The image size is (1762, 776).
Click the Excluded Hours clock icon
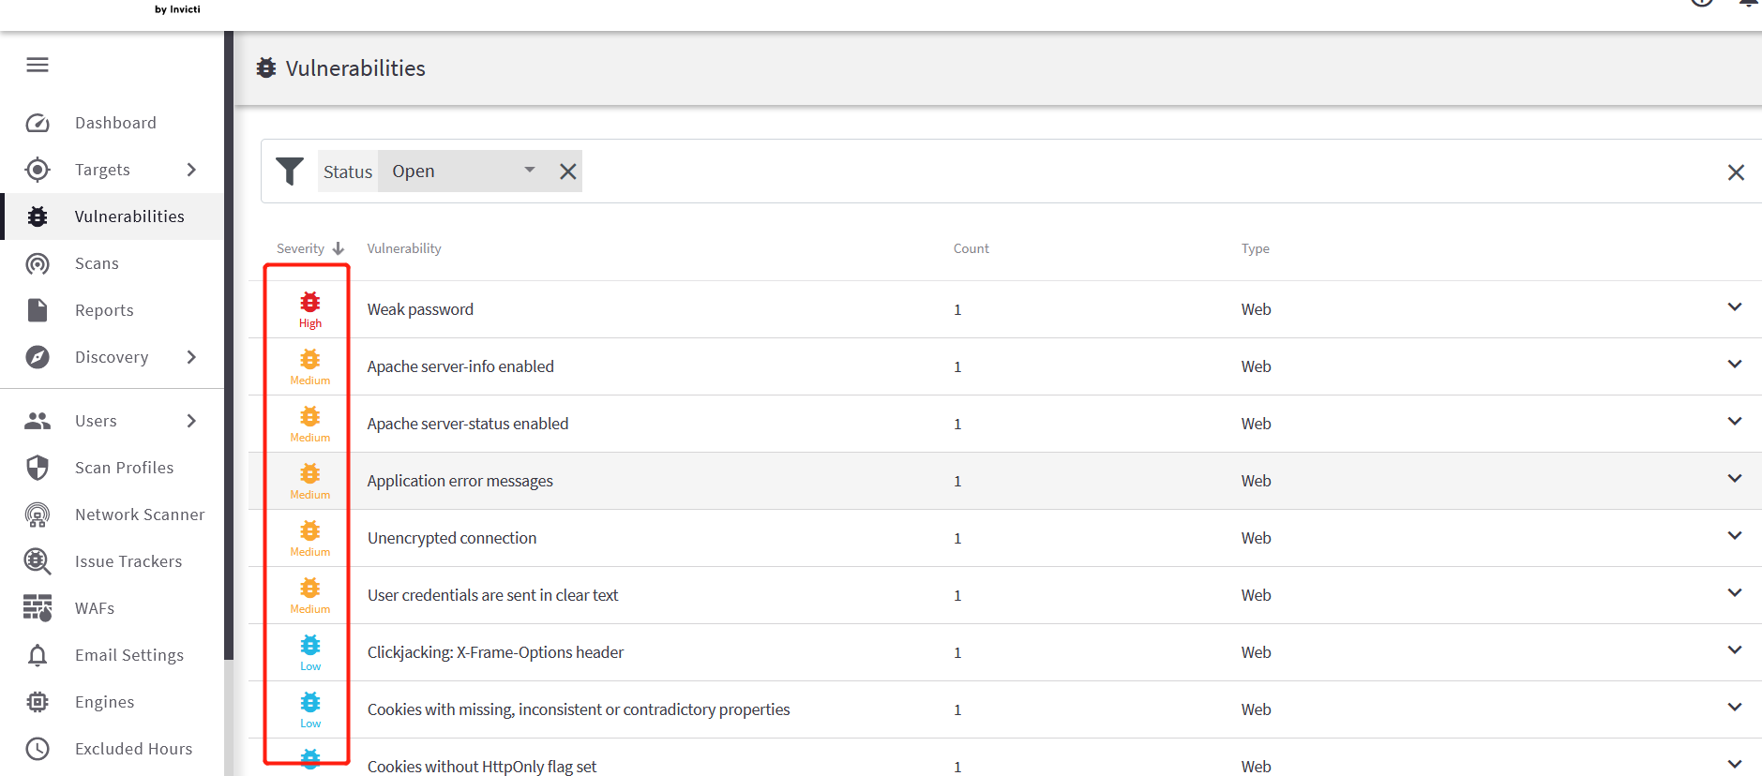coord(38,749)
